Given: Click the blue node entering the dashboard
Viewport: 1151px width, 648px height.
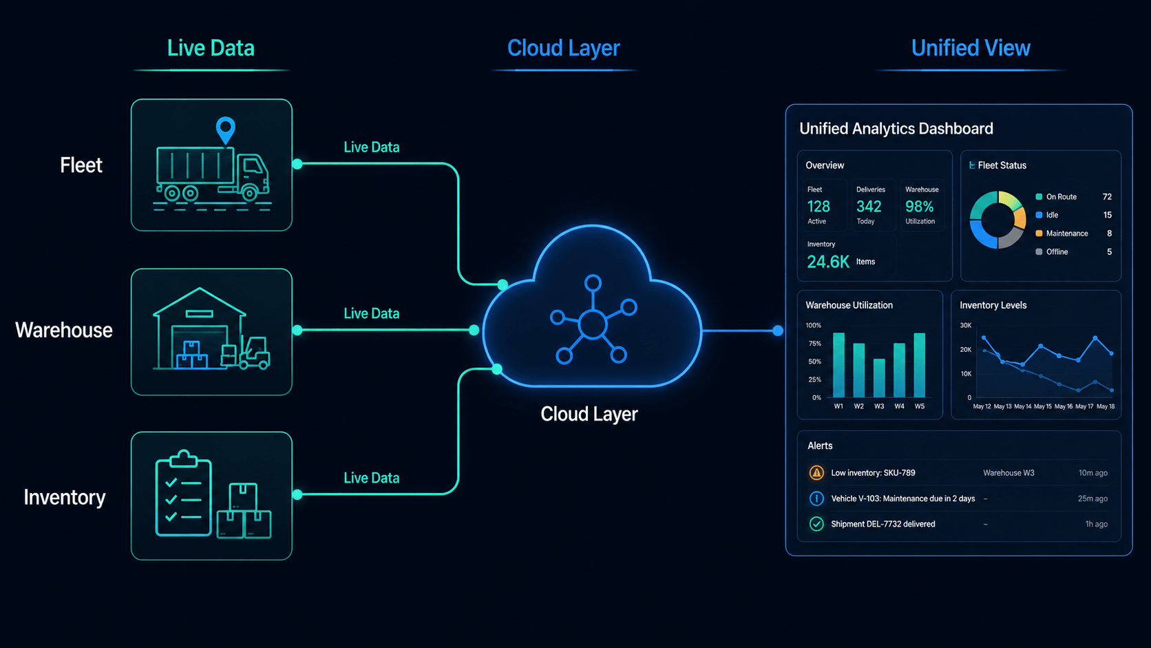Looking at the screenshot, I should (x=778, y=331).
